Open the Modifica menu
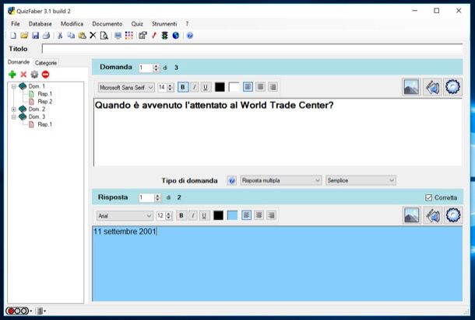 coord(72,23)
